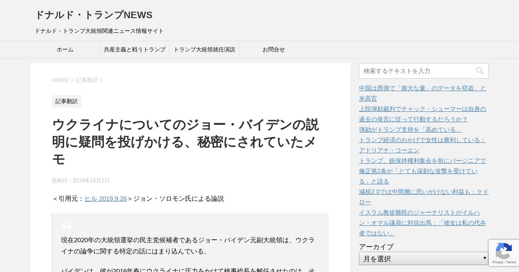Viewport: 519px width, 272px height.
Task: Open article 弾劾がトランプ支持を「高めている」
Action: 410,130
